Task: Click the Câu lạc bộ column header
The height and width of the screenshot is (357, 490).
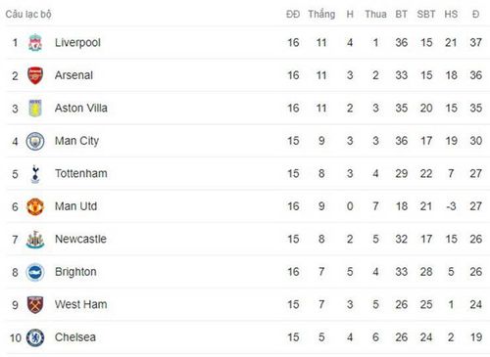Action: pos(28,15)
